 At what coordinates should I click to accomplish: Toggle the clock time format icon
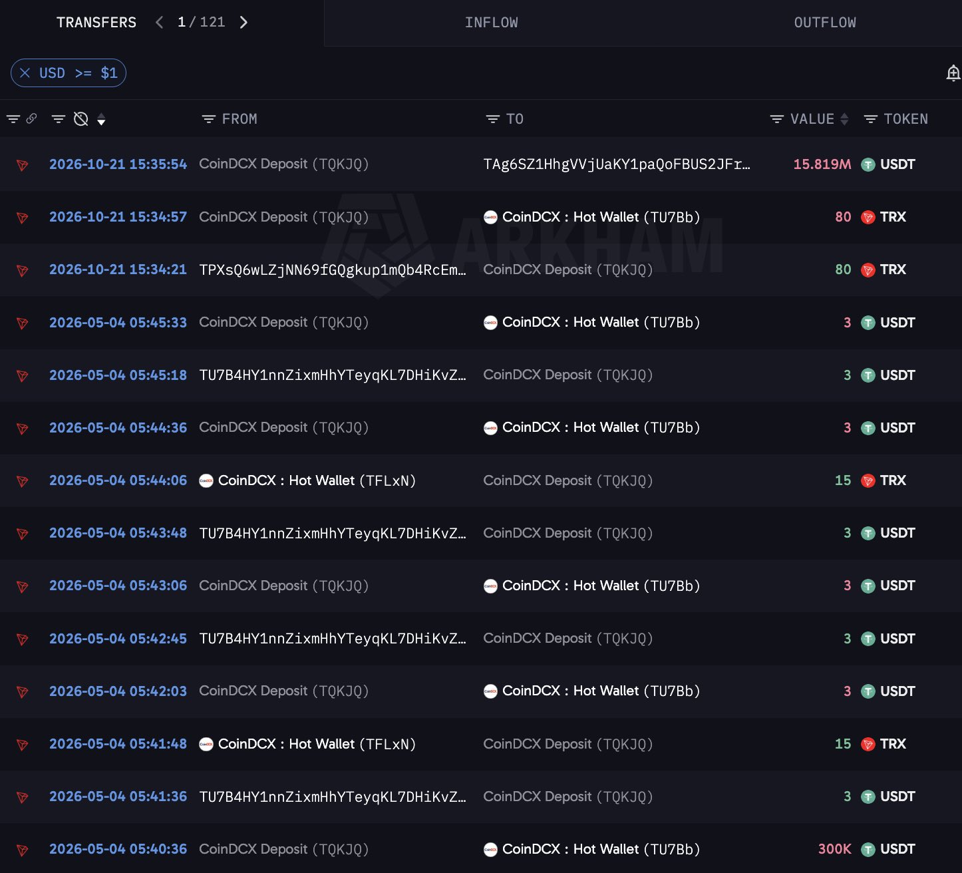81,119
